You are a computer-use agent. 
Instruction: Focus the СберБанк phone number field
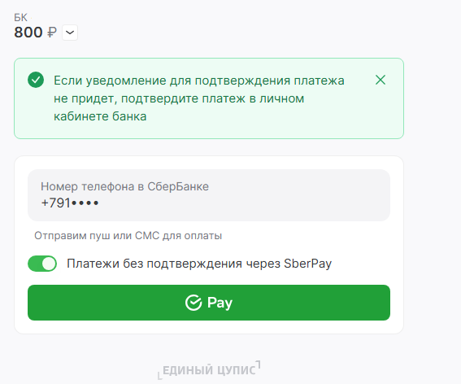[209, 195]
